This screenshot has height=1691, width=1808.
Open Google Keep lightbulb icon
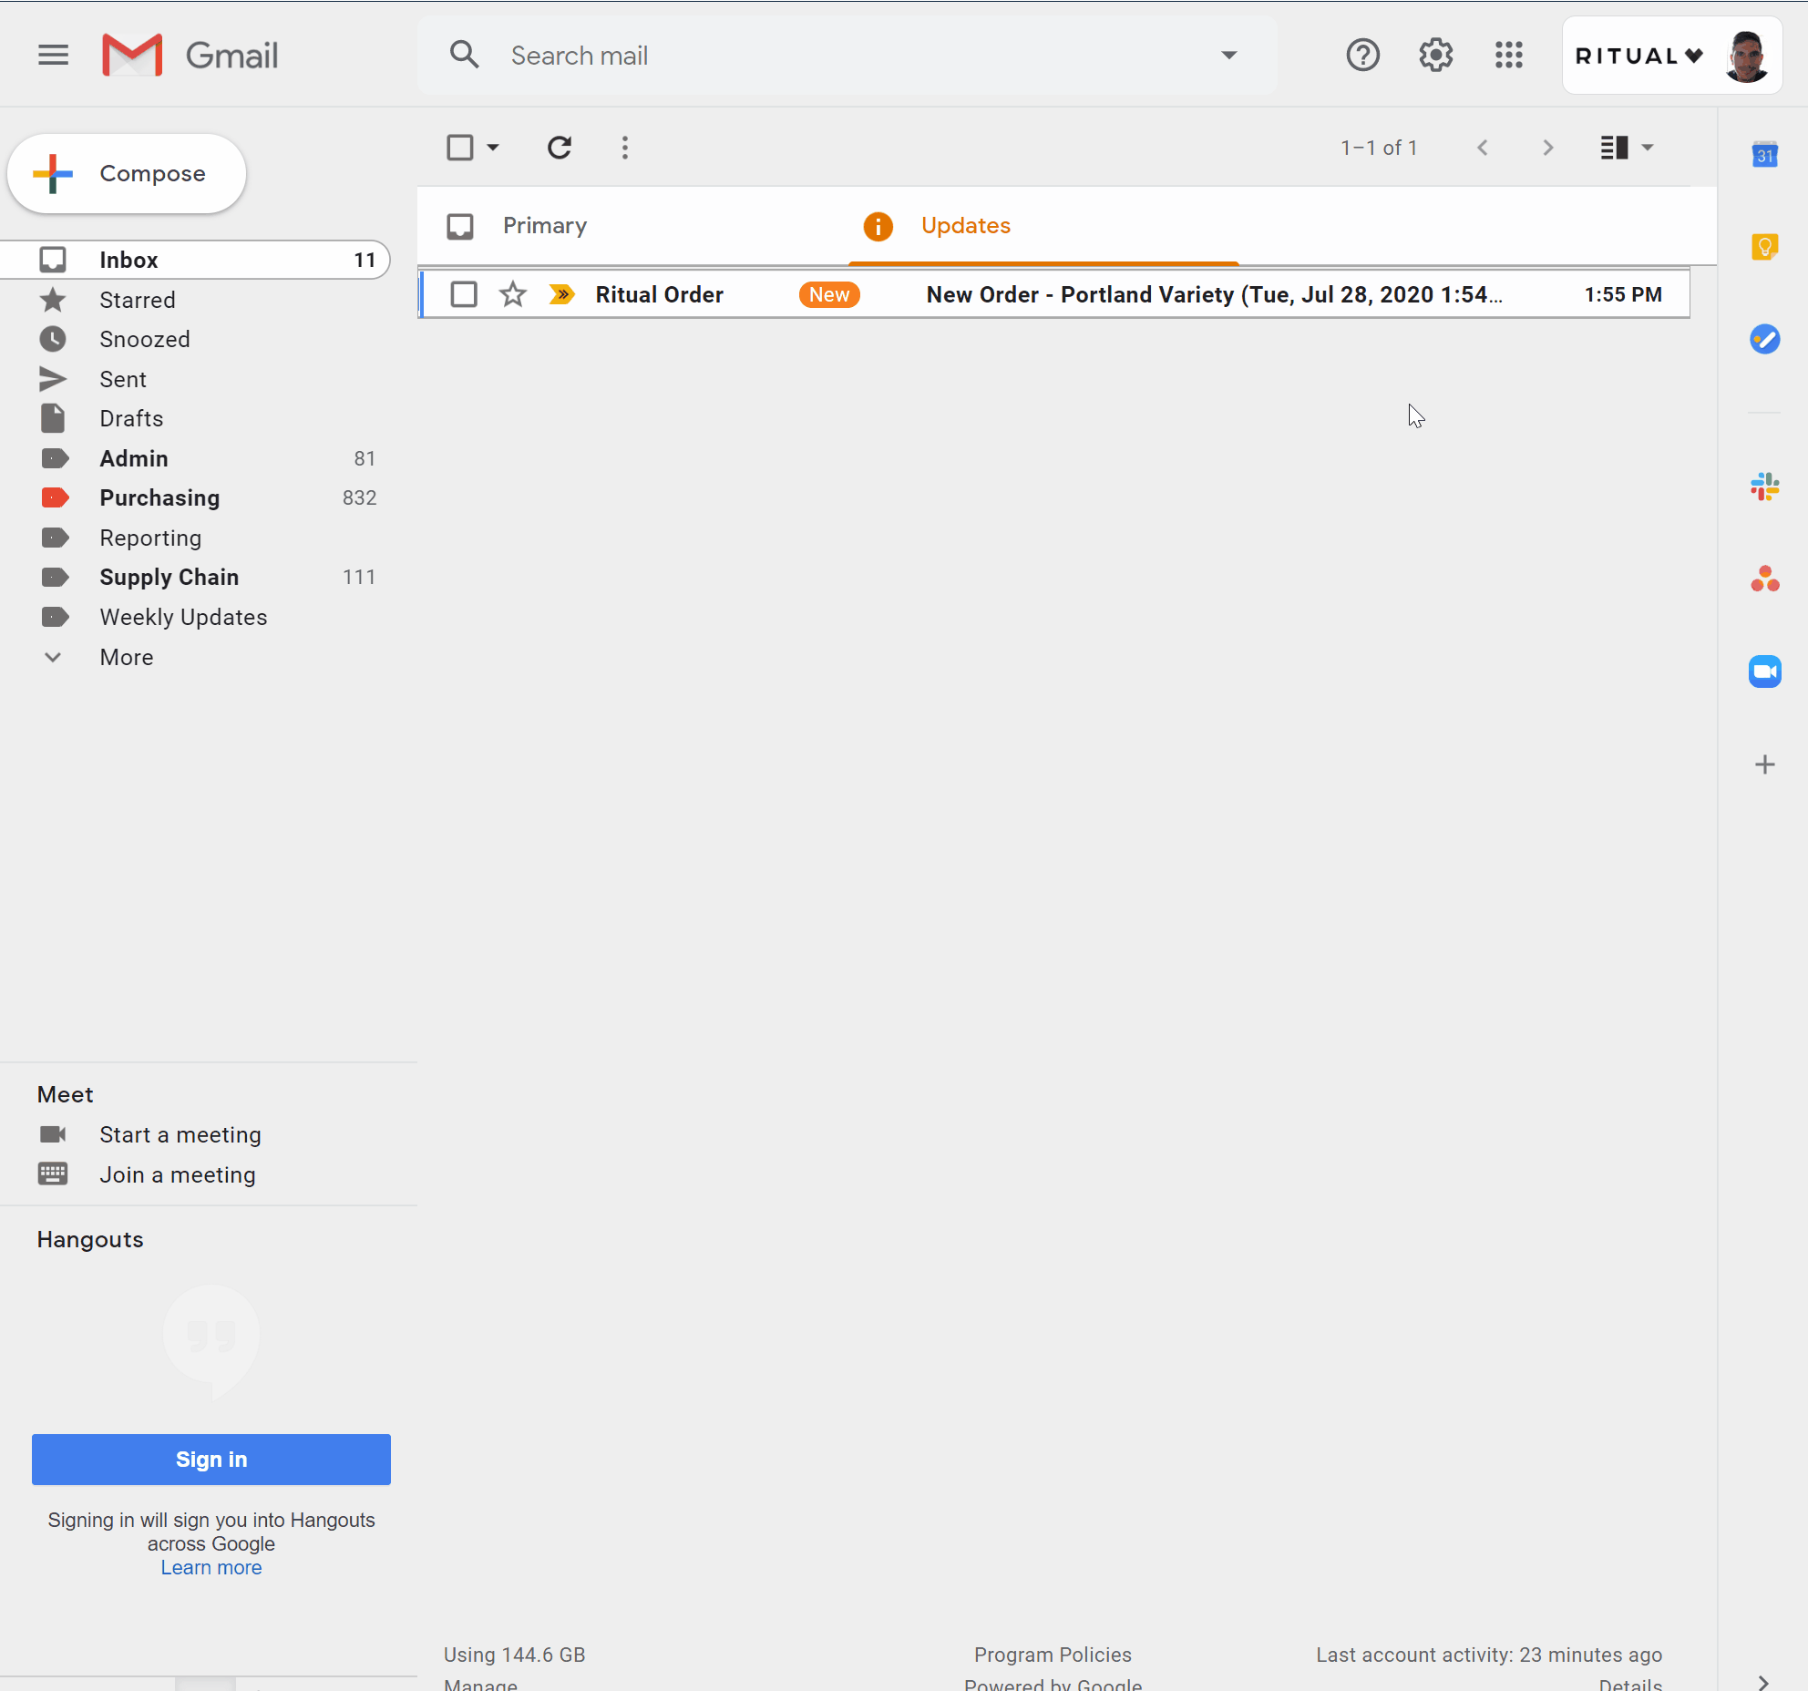click(1765, 247)
